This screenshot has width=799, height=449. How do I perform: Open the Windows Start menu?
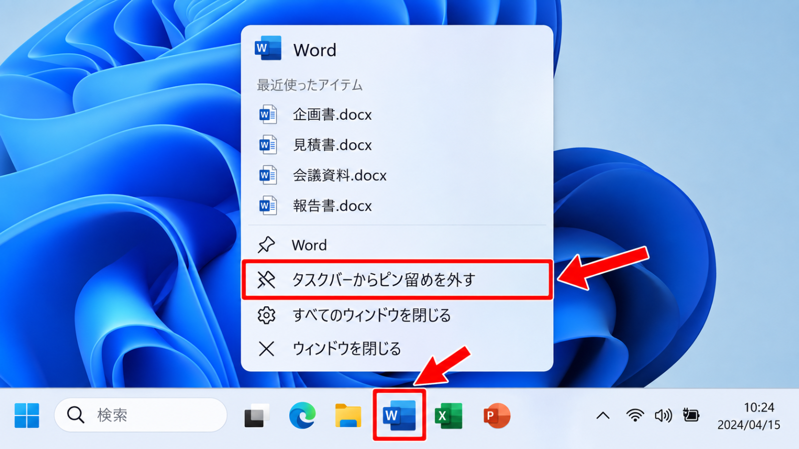click(x=26, y=415)
